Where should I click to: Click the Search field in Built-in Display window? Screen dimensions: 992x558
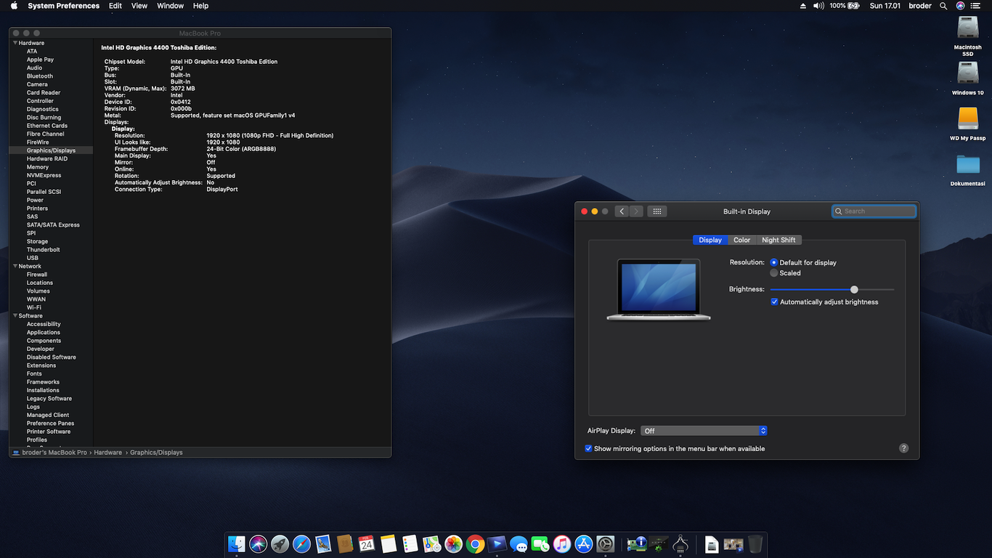(874, 211)
